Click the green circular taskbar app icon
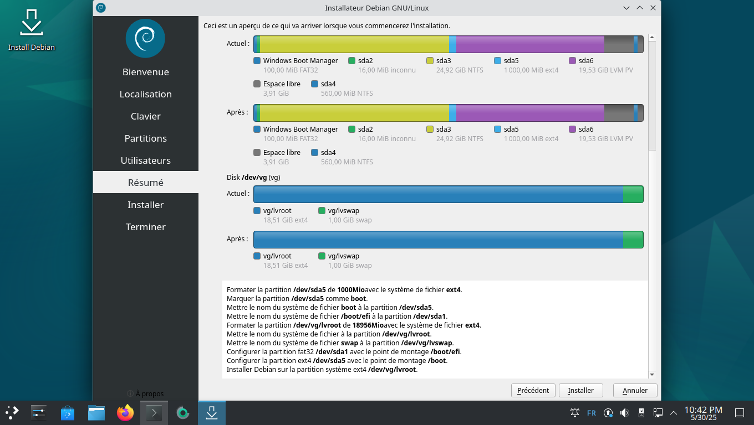The height and width of the screenshot is (425, 754). (x=183, y=412)
